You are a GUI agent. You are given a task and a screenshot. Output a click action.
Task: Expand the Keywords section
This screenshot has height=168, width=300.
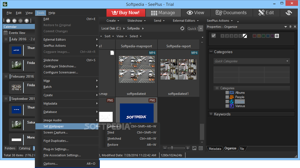(x=211, y=114)
